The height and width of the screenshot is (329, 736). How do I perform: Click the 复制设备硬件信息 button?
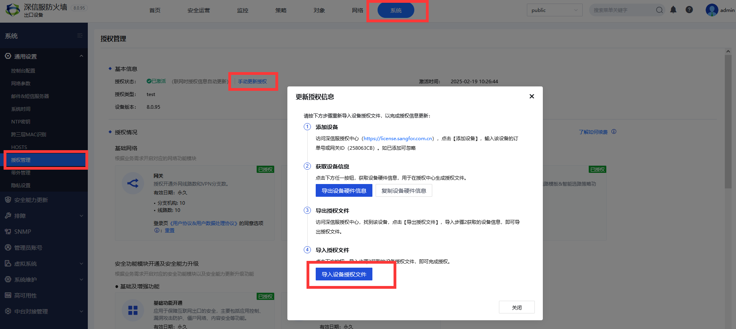pyautogui.click(x=404, y=191)
